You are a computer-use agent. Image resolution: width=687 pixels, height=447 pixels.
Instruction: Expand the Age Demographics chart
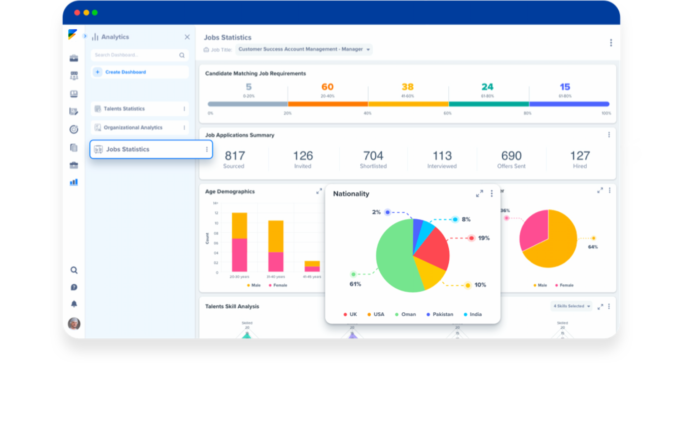coord(319,191)
